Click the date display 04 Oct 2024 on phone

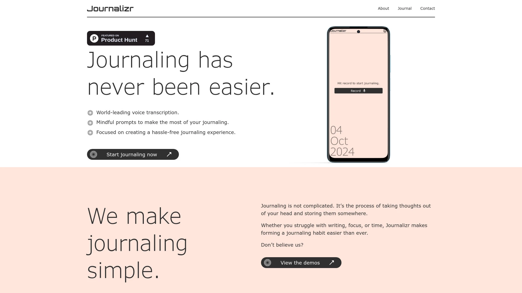tap(341, 141)
